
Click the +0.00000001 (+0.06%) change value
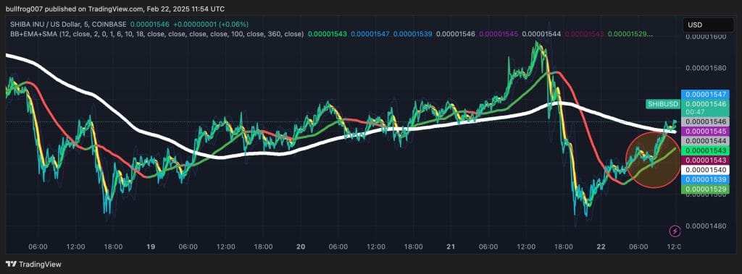pyautogui.click(x=211, y=24)
